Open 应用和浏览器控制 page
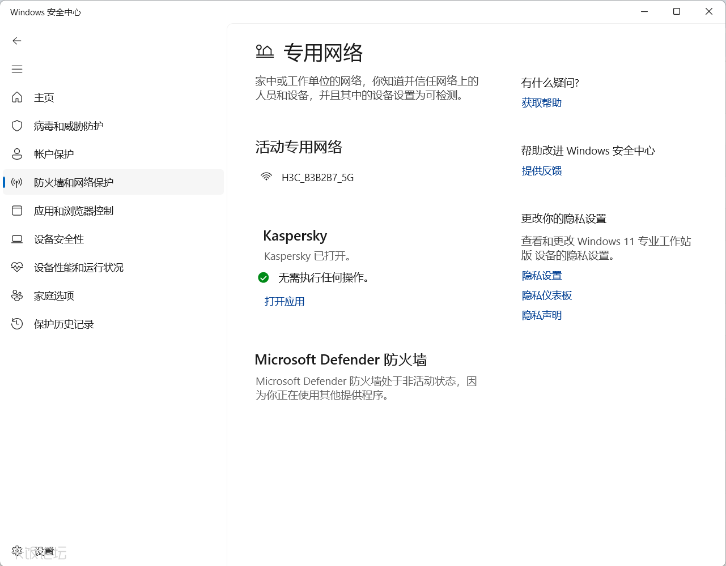The width and height of the screenshot is (726, 566). pos(113,211)
